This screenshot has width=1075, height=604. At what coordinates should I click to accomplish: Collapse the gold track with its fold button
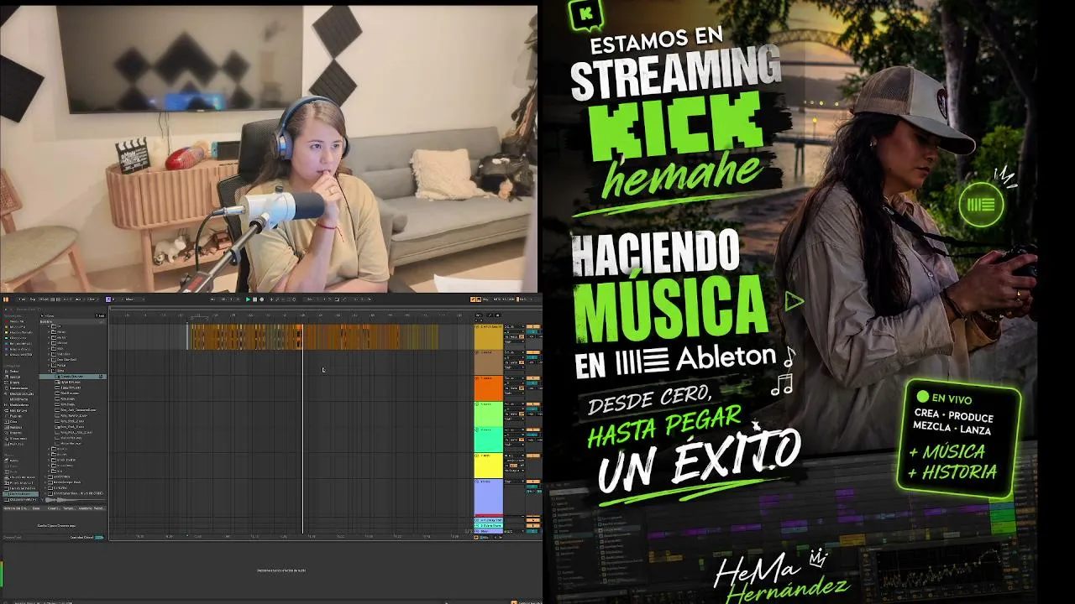478,326
